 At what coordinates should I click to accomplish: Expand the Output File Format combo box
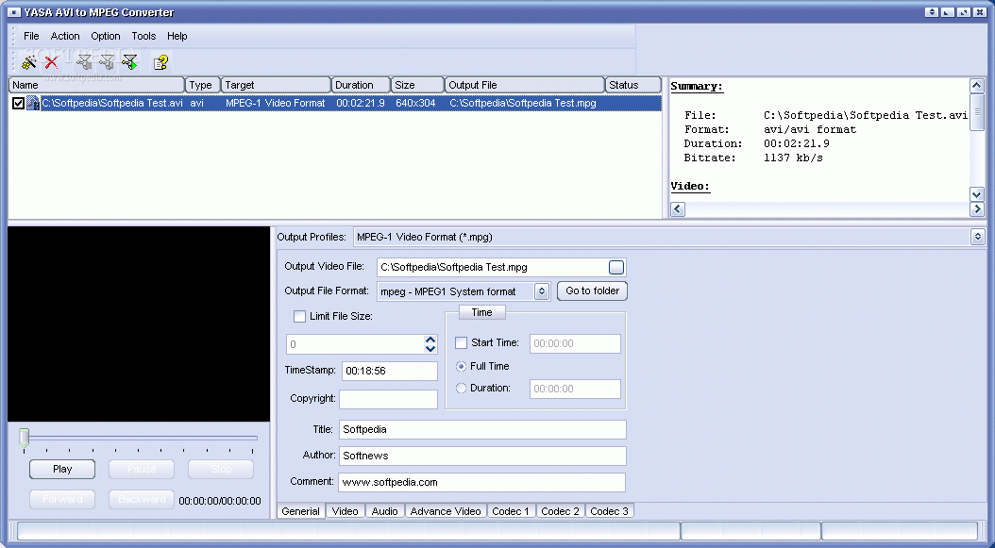pyautogui.click(x=542, y=291)
